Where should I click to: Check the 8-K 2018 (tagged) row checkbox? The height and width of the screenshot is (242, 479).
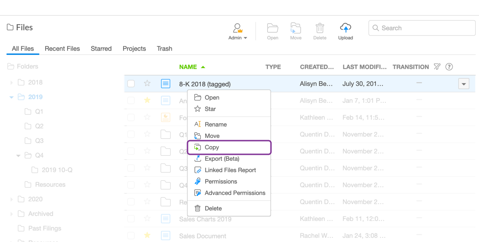tap(131, 84)
